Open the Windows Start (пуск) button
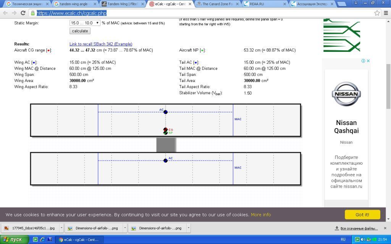Viewport: 391px width, 244px height. click(x=15, y=239)
